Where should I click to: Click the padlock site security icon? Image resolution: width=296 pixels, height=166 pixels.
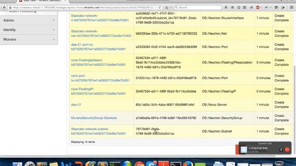tap(10, 7)
